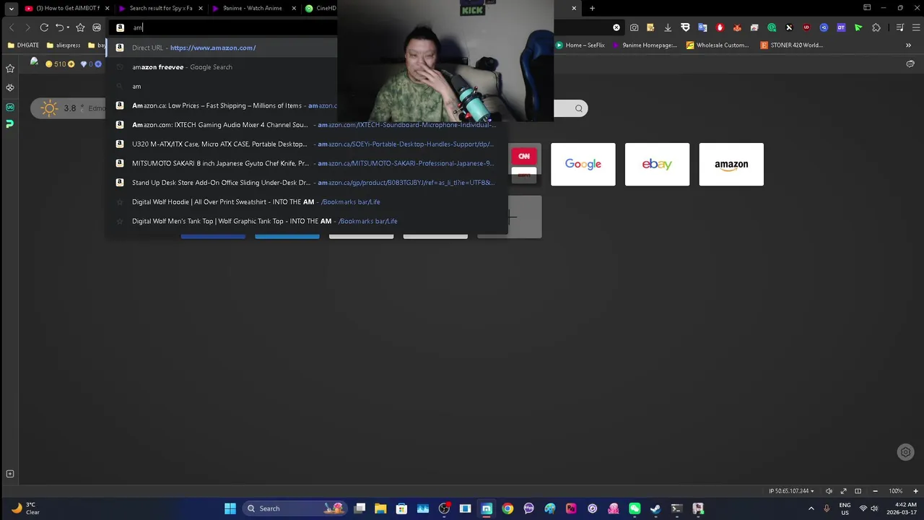Viewport: 924px width, 520px height.
Task: Bookmark this page with the star icon
Action: point(80,27)
